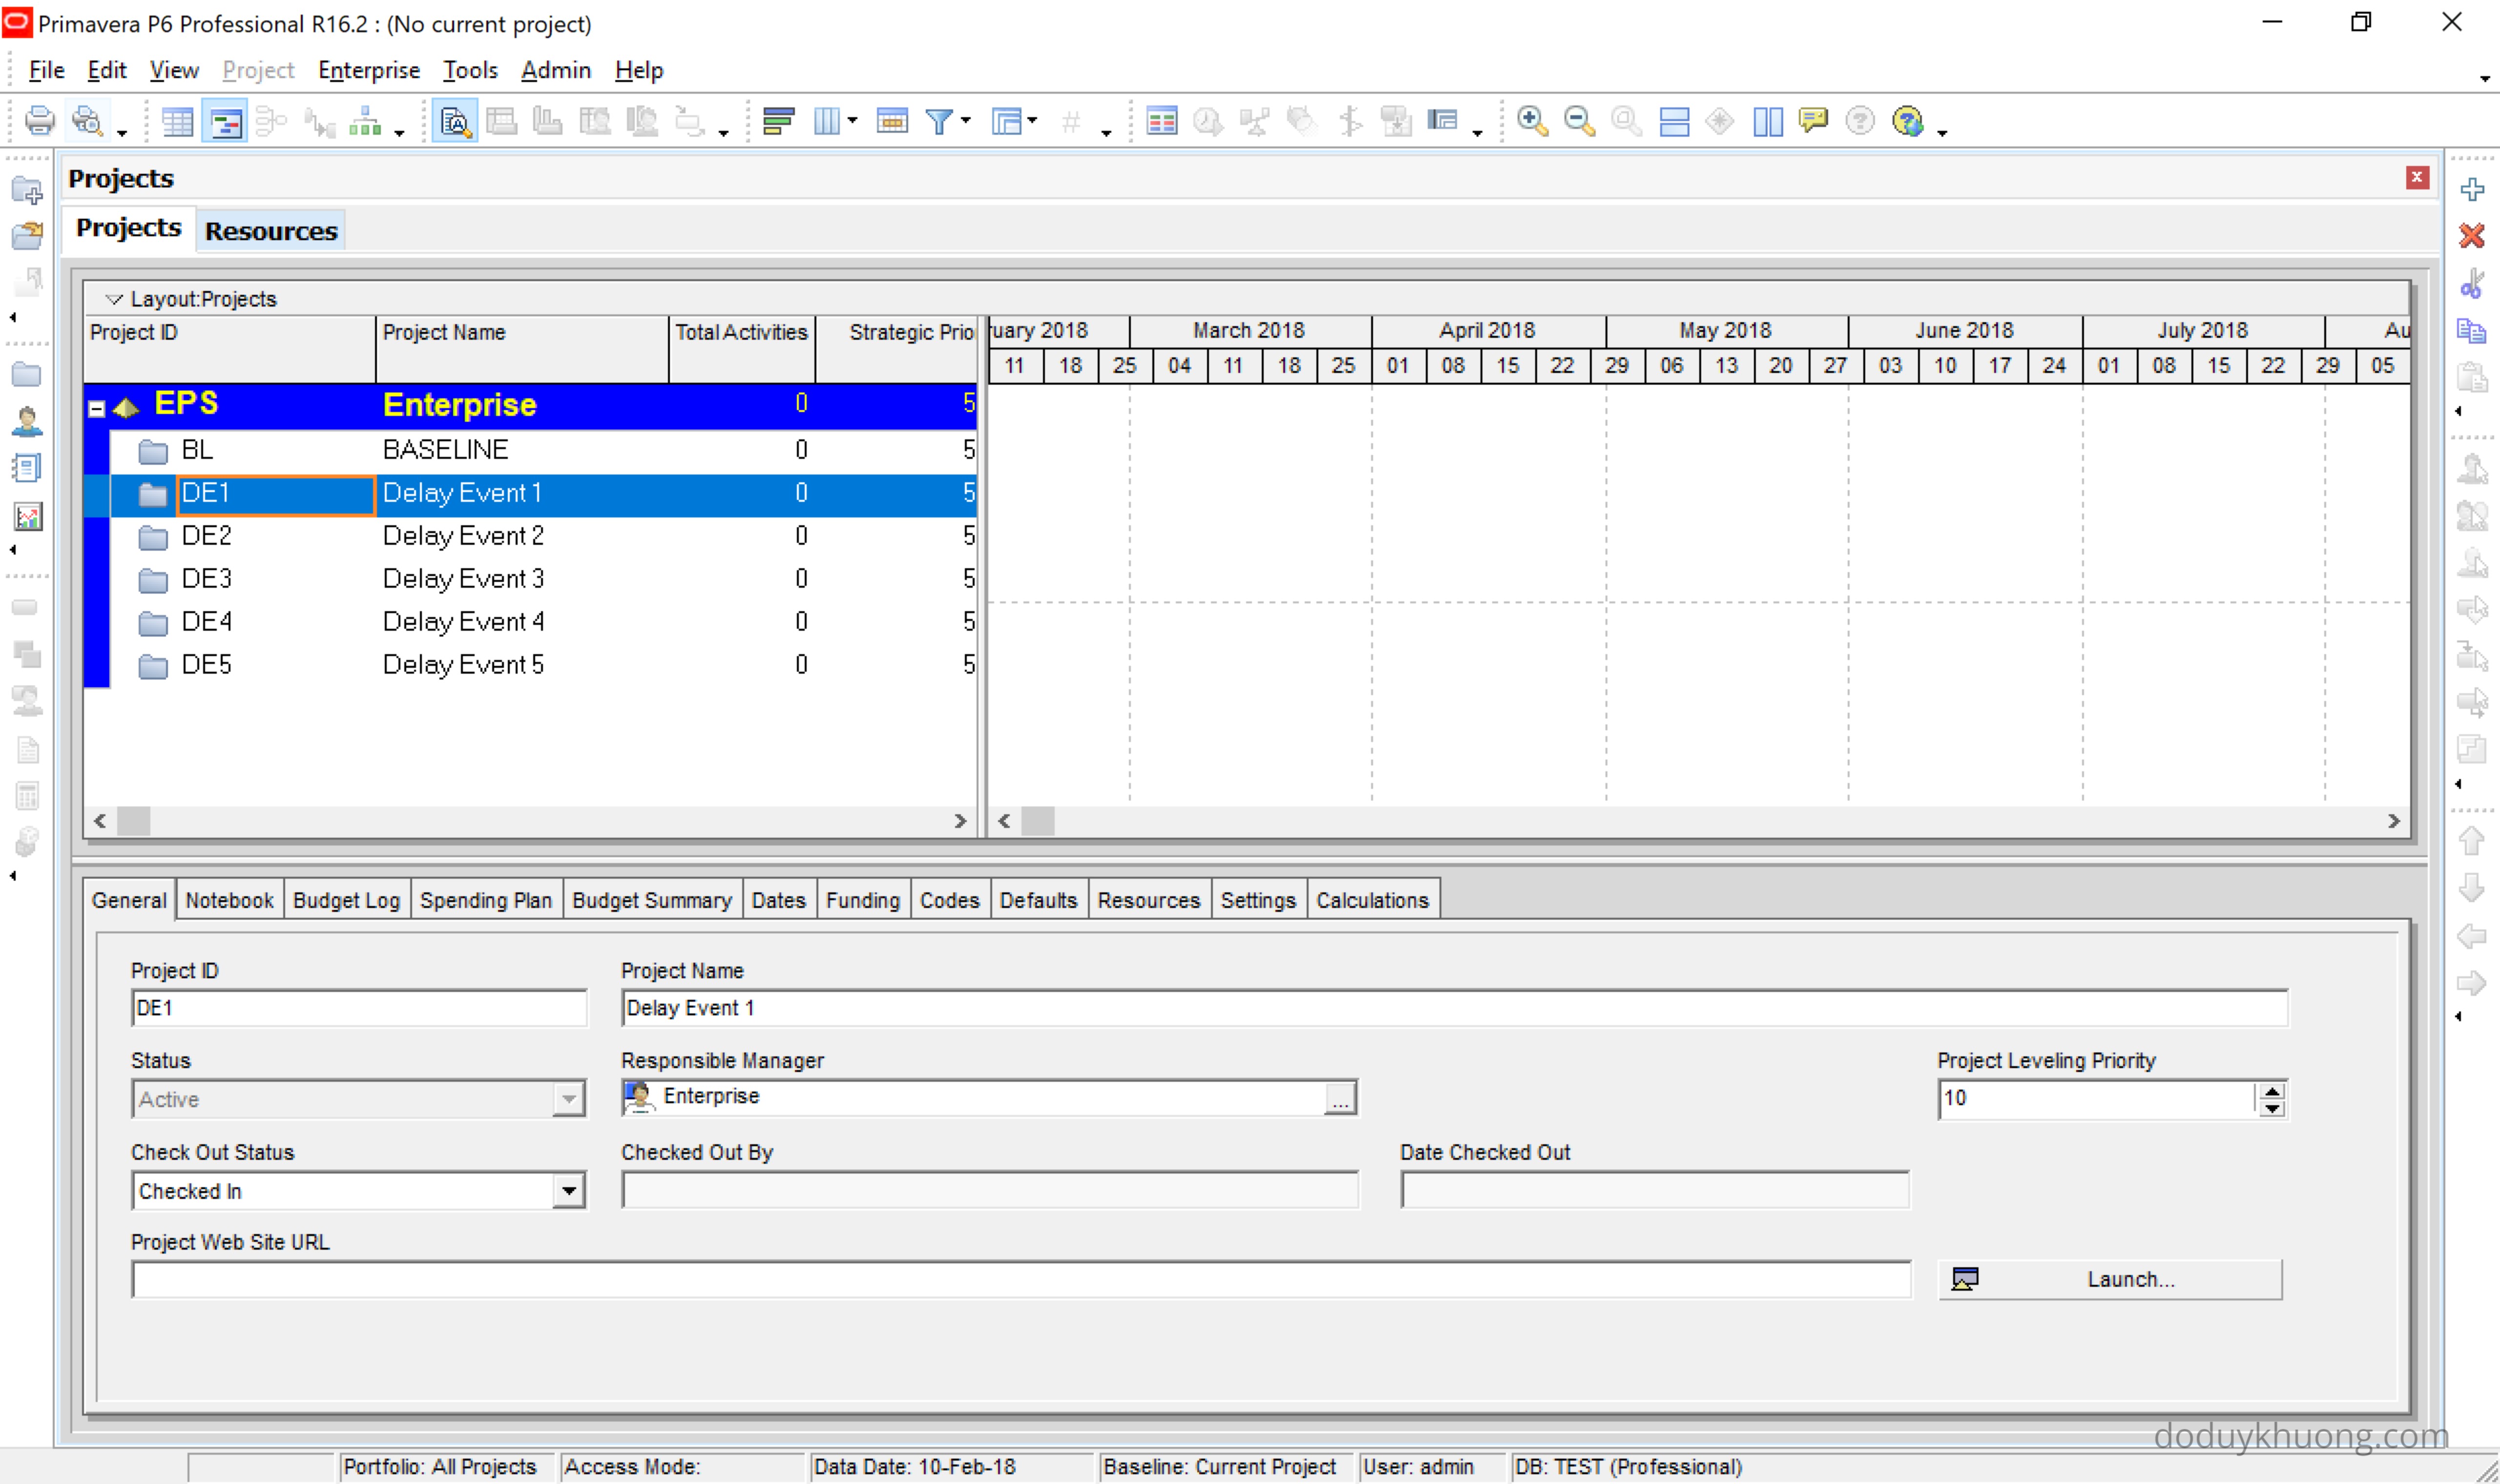Switch to the Notebook tab
The width and height of the screenshot is (2500, 1484).
[229, 899]
